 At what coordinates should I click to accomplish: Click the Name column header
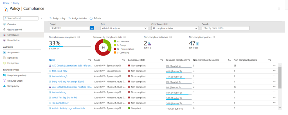(x=52, y=60)
